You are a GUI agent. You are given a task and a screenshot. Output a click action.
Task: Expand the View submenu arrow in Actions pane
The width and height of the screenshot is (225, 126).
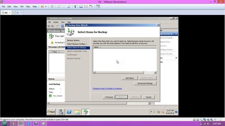(x=176, y=58)
